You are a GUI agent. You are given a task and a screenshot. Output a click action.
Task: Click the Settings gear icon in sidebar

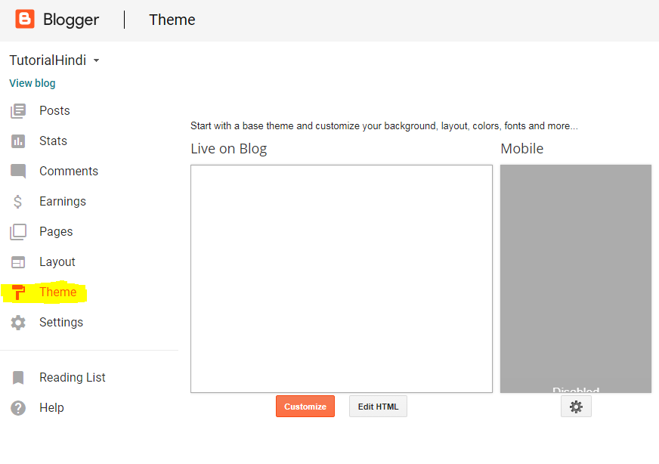(x=18, y=323)
